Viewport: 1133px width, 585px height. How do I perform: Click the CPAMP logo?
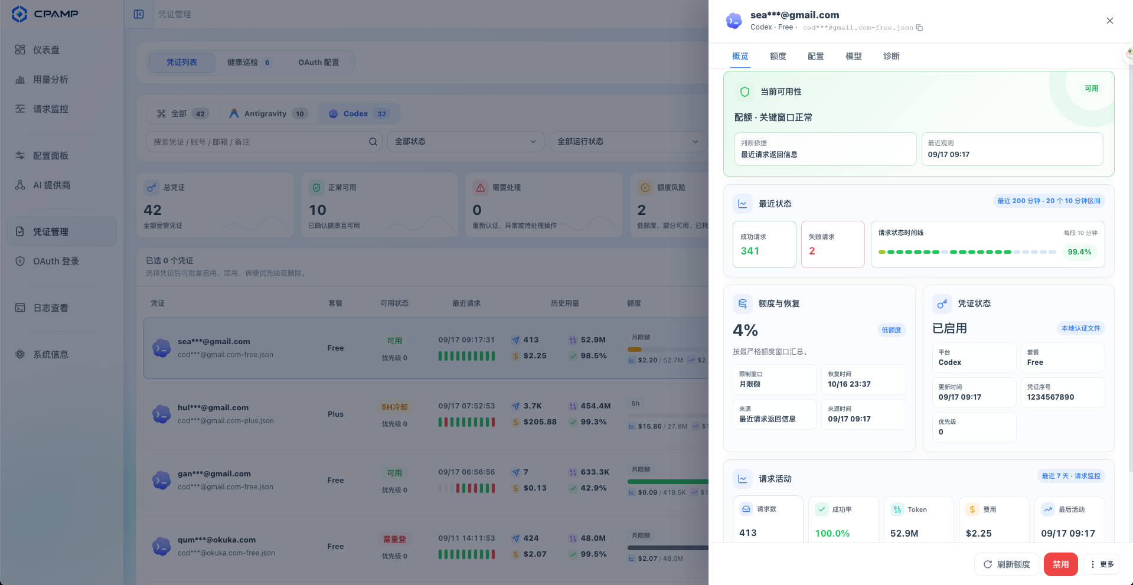[45, 14]
